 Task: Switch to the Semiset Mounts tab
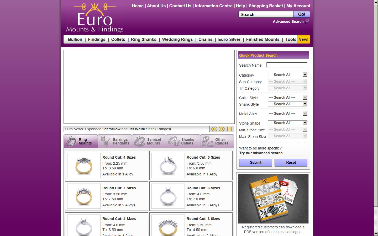point(149,141)
